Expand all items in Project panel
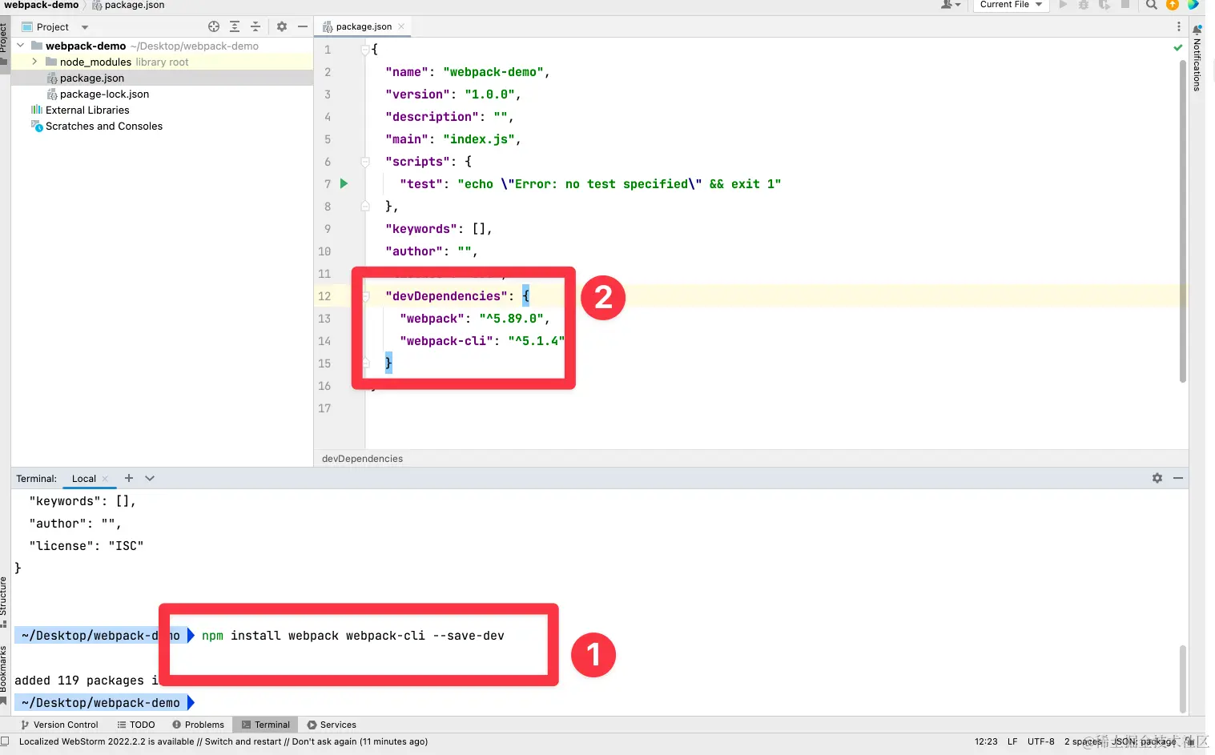 (235, 26)
